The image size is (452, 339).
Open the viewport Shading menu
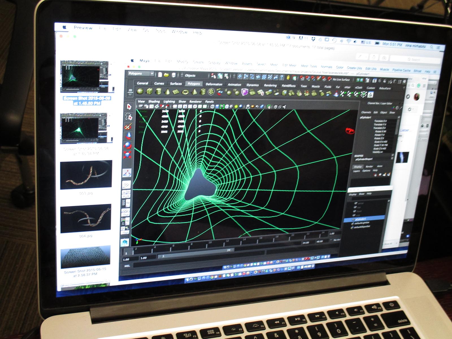pyautogui.click(x=154, y=101)
